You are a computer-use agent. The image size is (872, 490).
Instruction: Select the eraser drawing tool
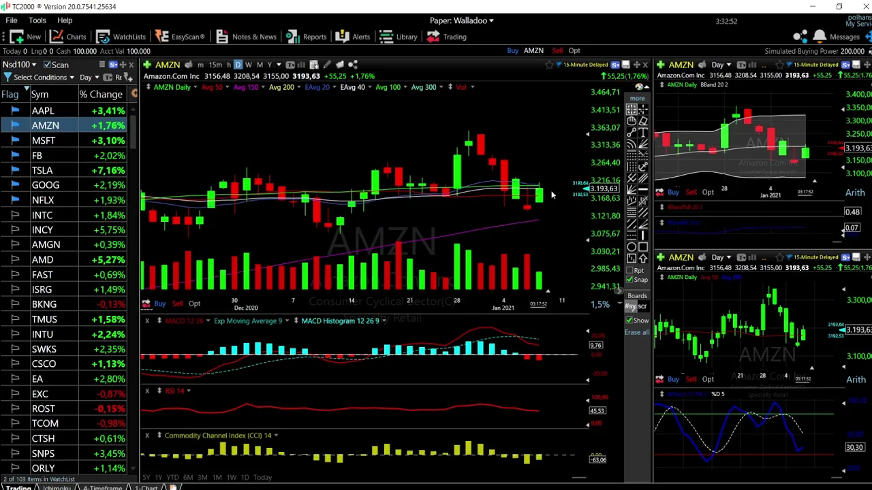(x=643, y=120)
